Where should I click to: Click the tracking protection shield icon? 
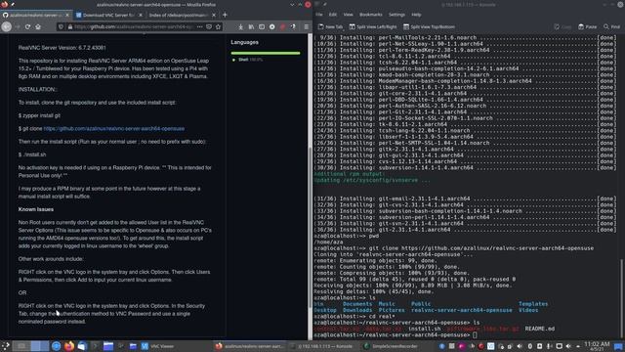(x=61, y=26)
